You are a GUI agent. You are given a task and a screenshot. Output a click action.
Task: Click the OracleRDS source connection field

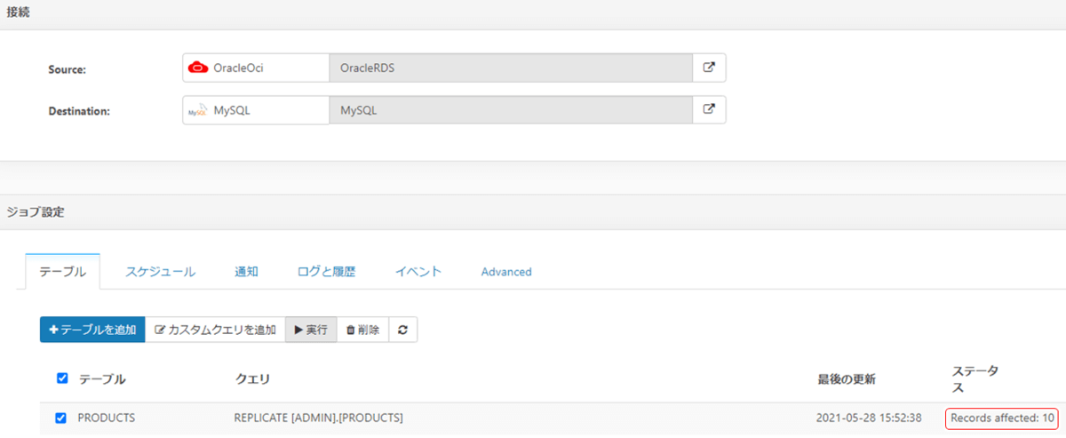pyautogui.click(x=510, y=68)
